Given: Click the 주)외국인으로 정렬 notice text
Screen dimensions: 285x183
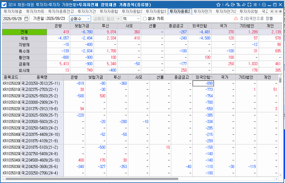Looking at the screenshot, I should click(x=256, y=18).
